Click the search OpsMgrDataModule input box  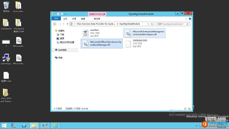tap(171, 24)
